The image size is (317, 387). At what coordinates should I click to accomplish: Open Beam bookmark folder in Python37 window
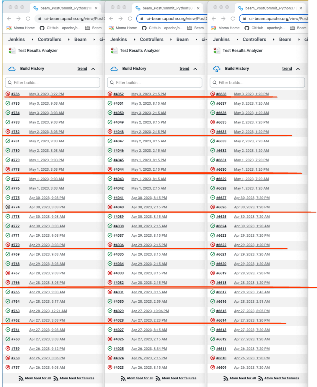[298, 28]
